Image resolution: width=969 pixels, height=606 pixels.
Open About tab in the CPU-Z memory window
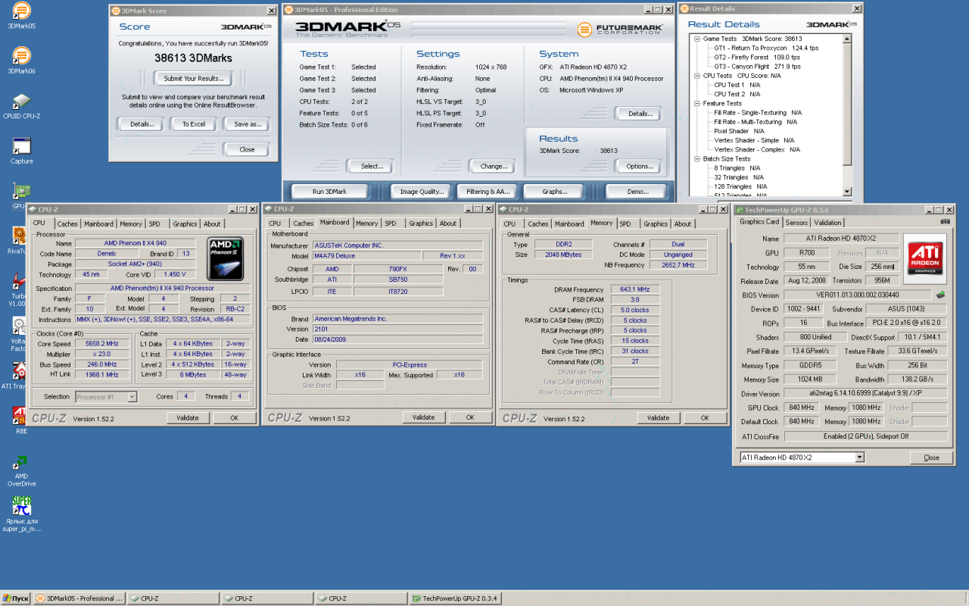point(683,224)
